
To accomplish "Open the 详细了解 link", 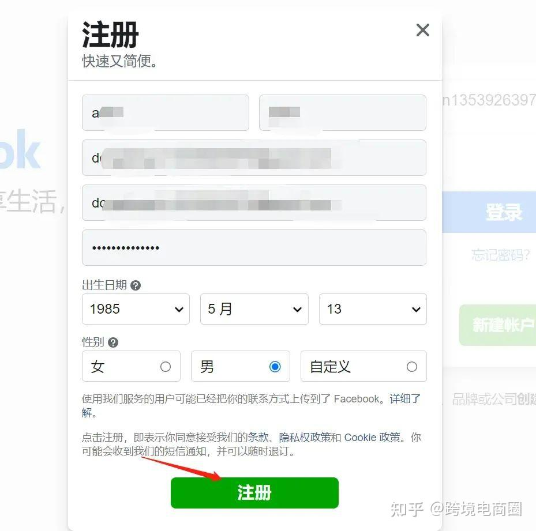I will (404, 399).
